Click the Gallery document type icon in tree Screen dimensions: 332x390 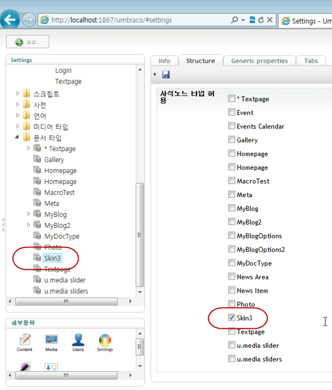[x=37, y=159]
